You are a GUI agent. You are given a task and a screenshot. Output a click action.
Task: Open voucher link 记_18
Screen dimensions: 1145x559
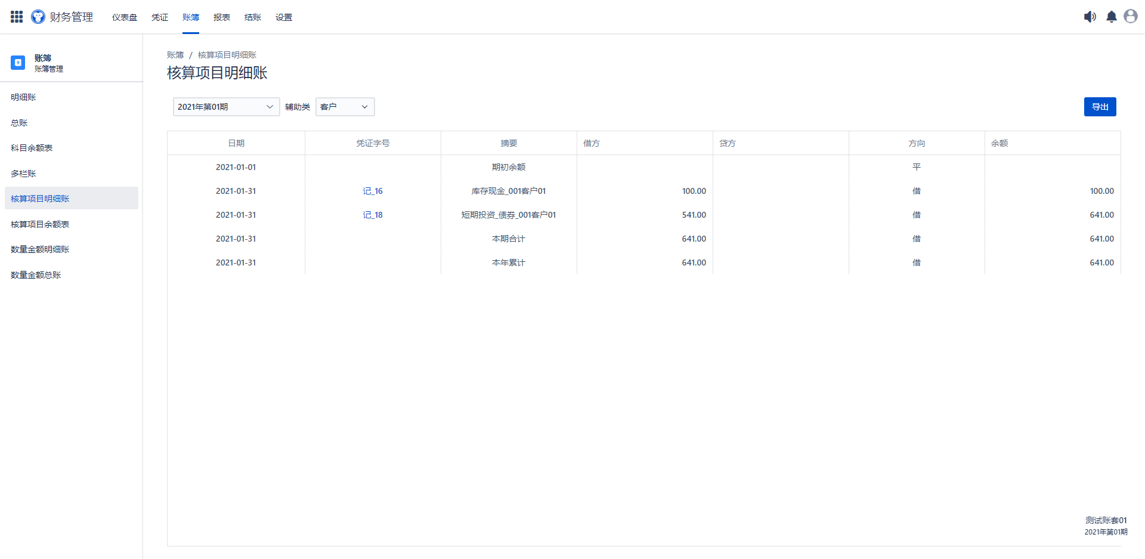(x=373, y=215)
